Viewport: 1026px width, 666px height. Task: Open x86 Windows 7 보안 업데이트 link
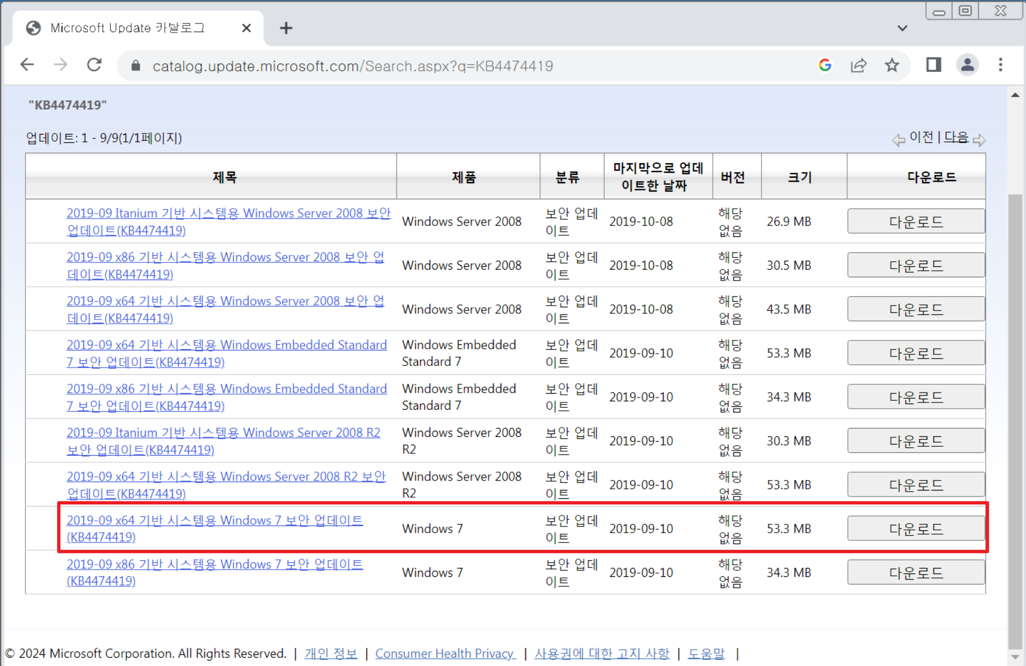[x=215, y=572]
